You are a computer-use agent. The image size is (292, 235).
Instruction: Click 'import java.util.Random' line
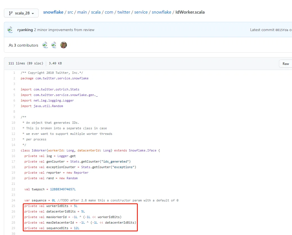(42, 106)
